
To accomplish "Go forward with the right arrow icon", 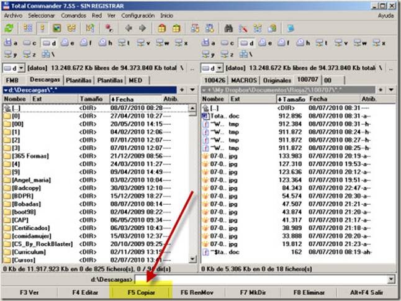I will (142, 28).
